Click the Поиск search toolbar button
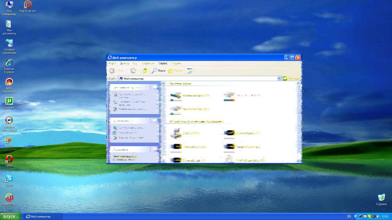Image resolution: width=392 pixels, height=220 pixels. click(158, 71)
